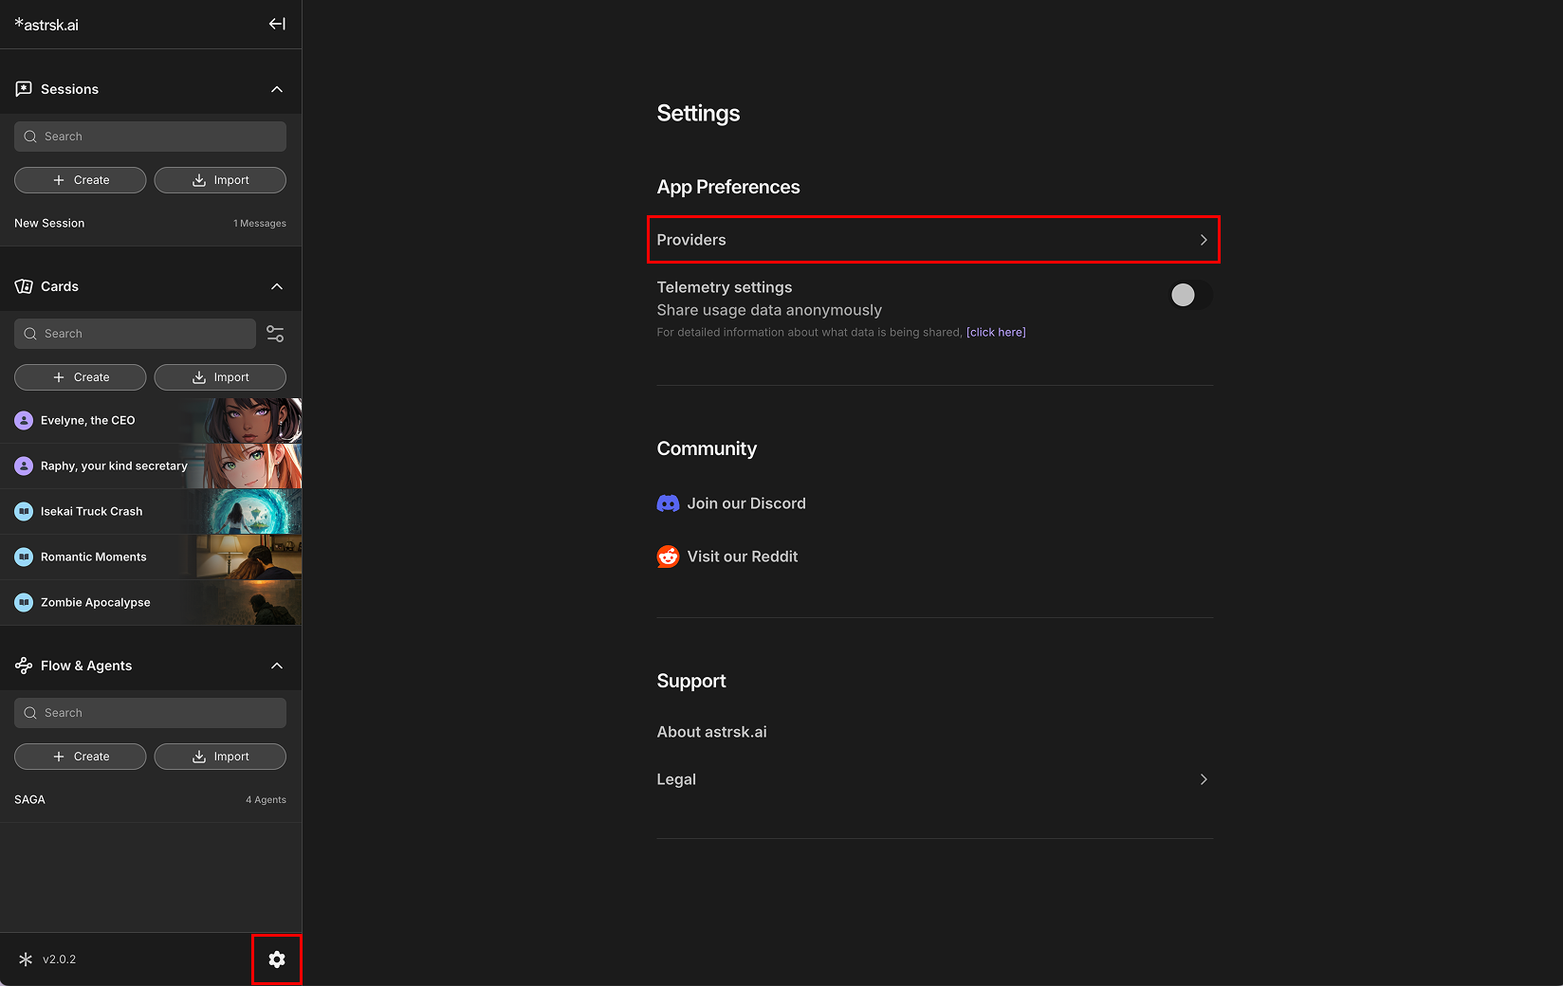Open the New Session entry
Screen dimensions: 1563x986
click(x=151, y=223)
